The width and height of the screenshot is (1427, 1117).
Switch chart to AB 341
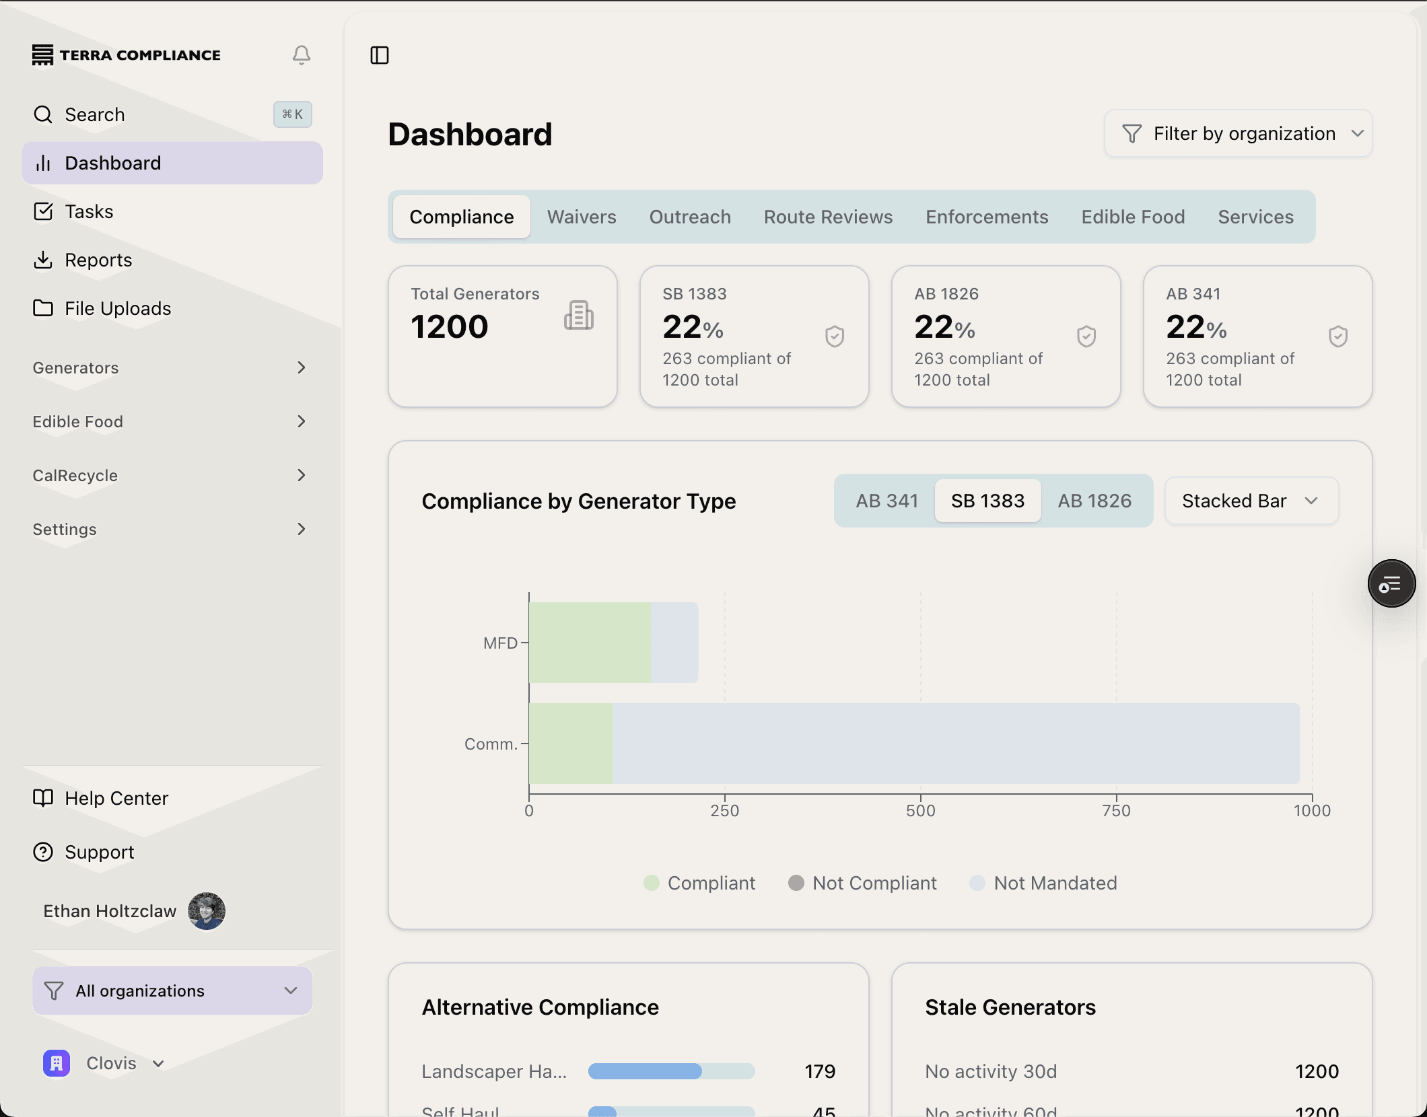point(886,501)
